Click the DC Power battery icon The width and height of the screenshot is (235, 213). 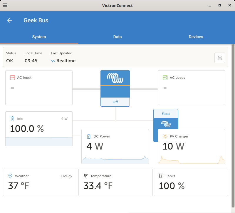coord(89,136)
